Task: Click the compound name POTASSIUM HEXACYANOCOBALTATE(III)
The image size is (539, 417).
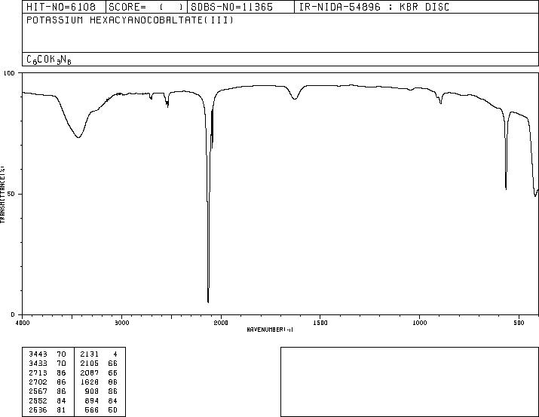Action: (x=130, y=20)
